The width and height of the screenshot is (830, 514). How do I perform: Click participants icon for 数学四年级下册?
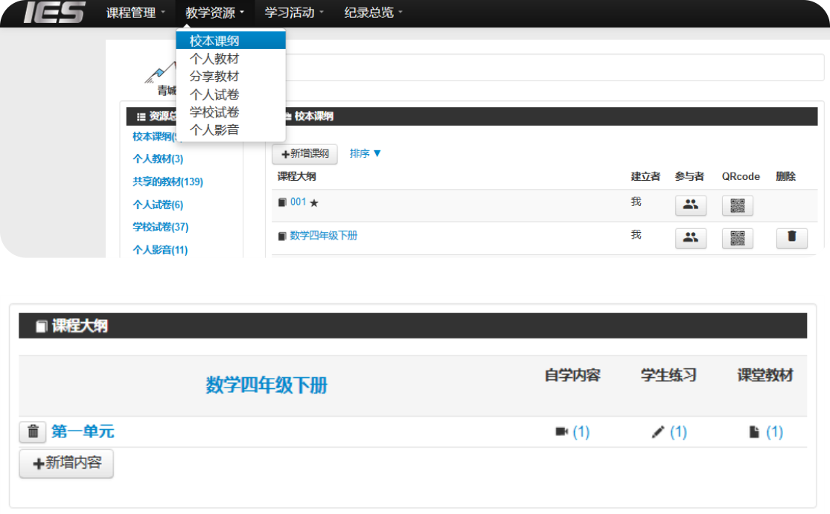pyautogui.click(x=690, y=238)
